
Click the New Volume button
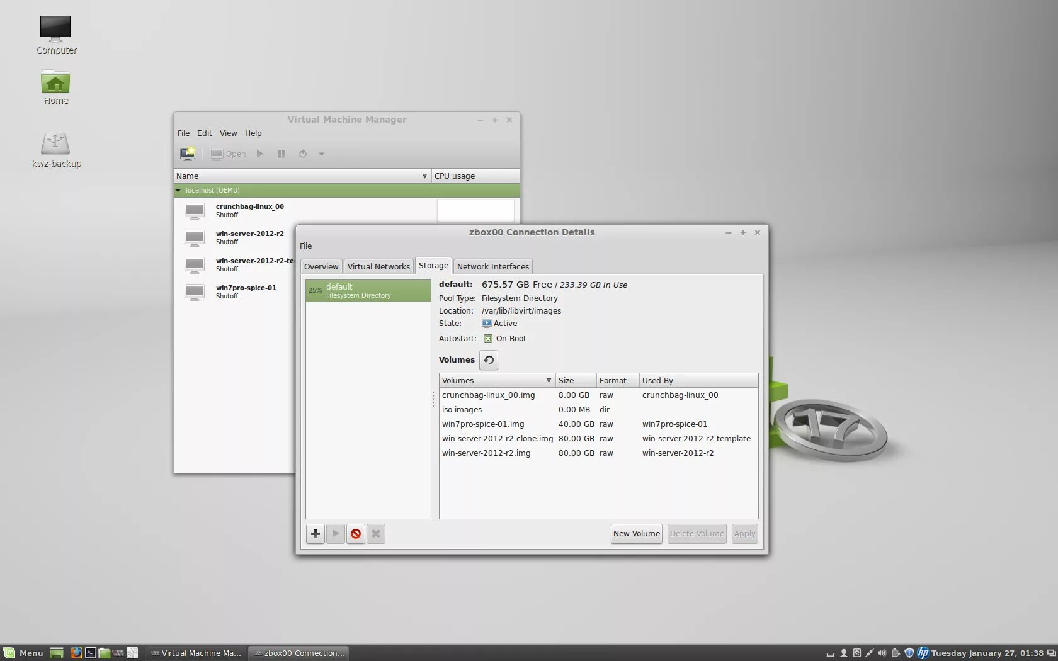click(x=637, y=534)
